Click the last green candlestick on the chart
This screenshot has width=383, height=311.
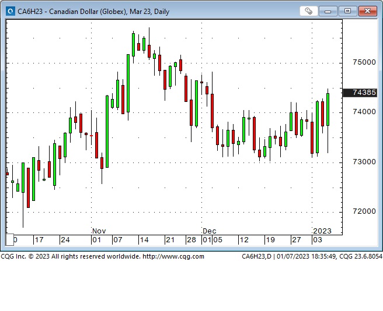pyautogui.click(x=328, y=109)
